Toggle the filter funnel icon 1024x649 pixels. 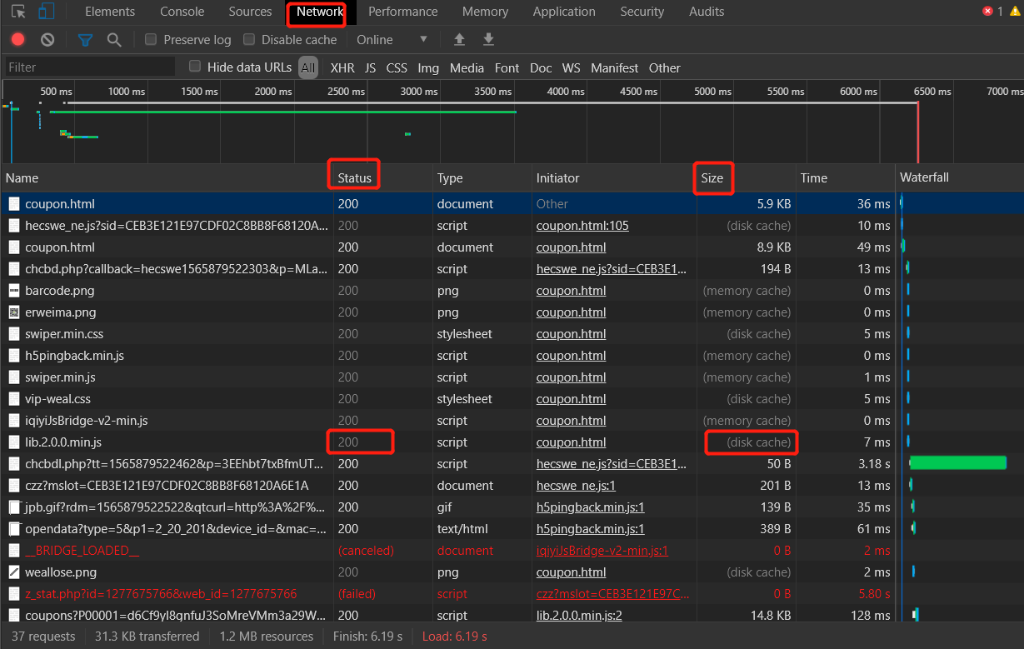(x=85, y=39)
